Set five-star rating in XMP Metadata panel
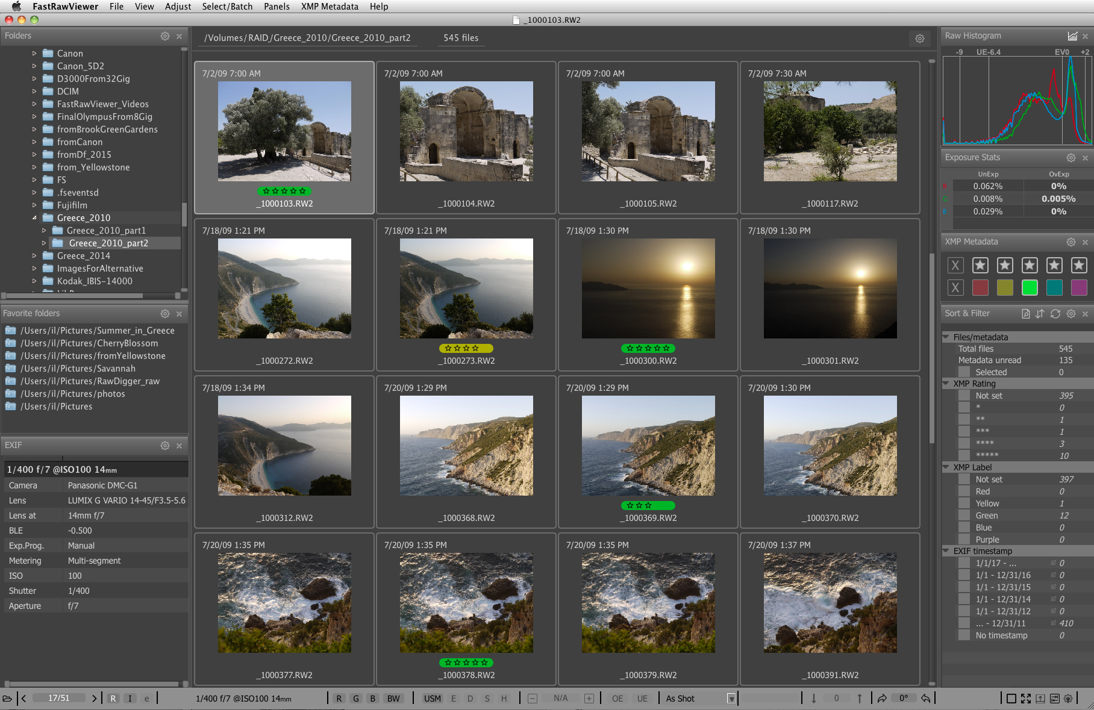The height and width of the screenshot is (710, 1094). coord(1078,265)
